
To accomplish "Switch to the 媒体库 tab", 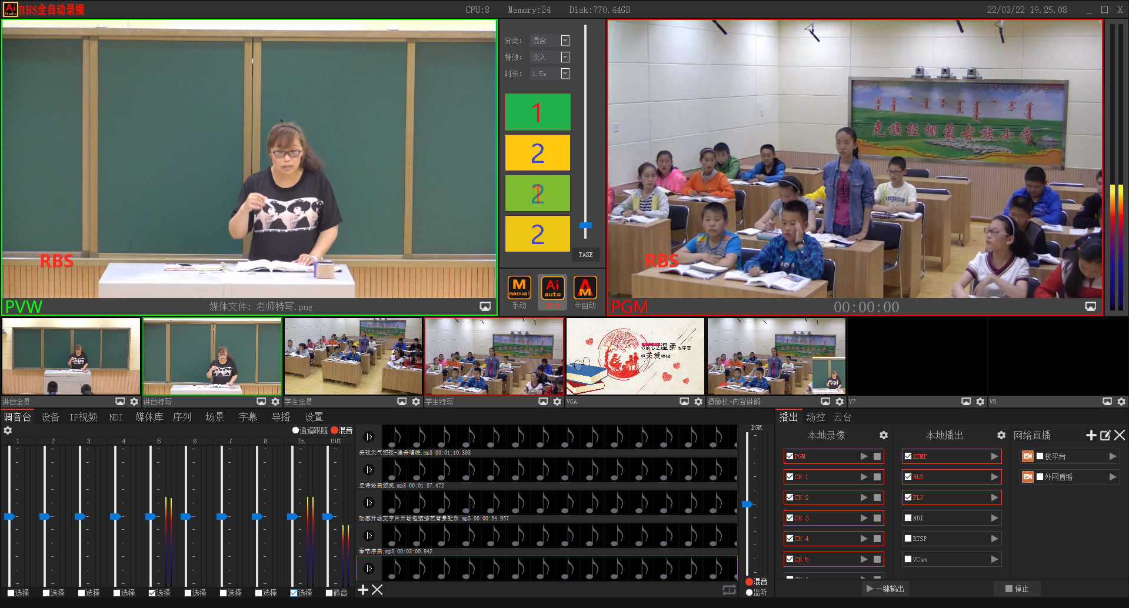I will [149, 417].
